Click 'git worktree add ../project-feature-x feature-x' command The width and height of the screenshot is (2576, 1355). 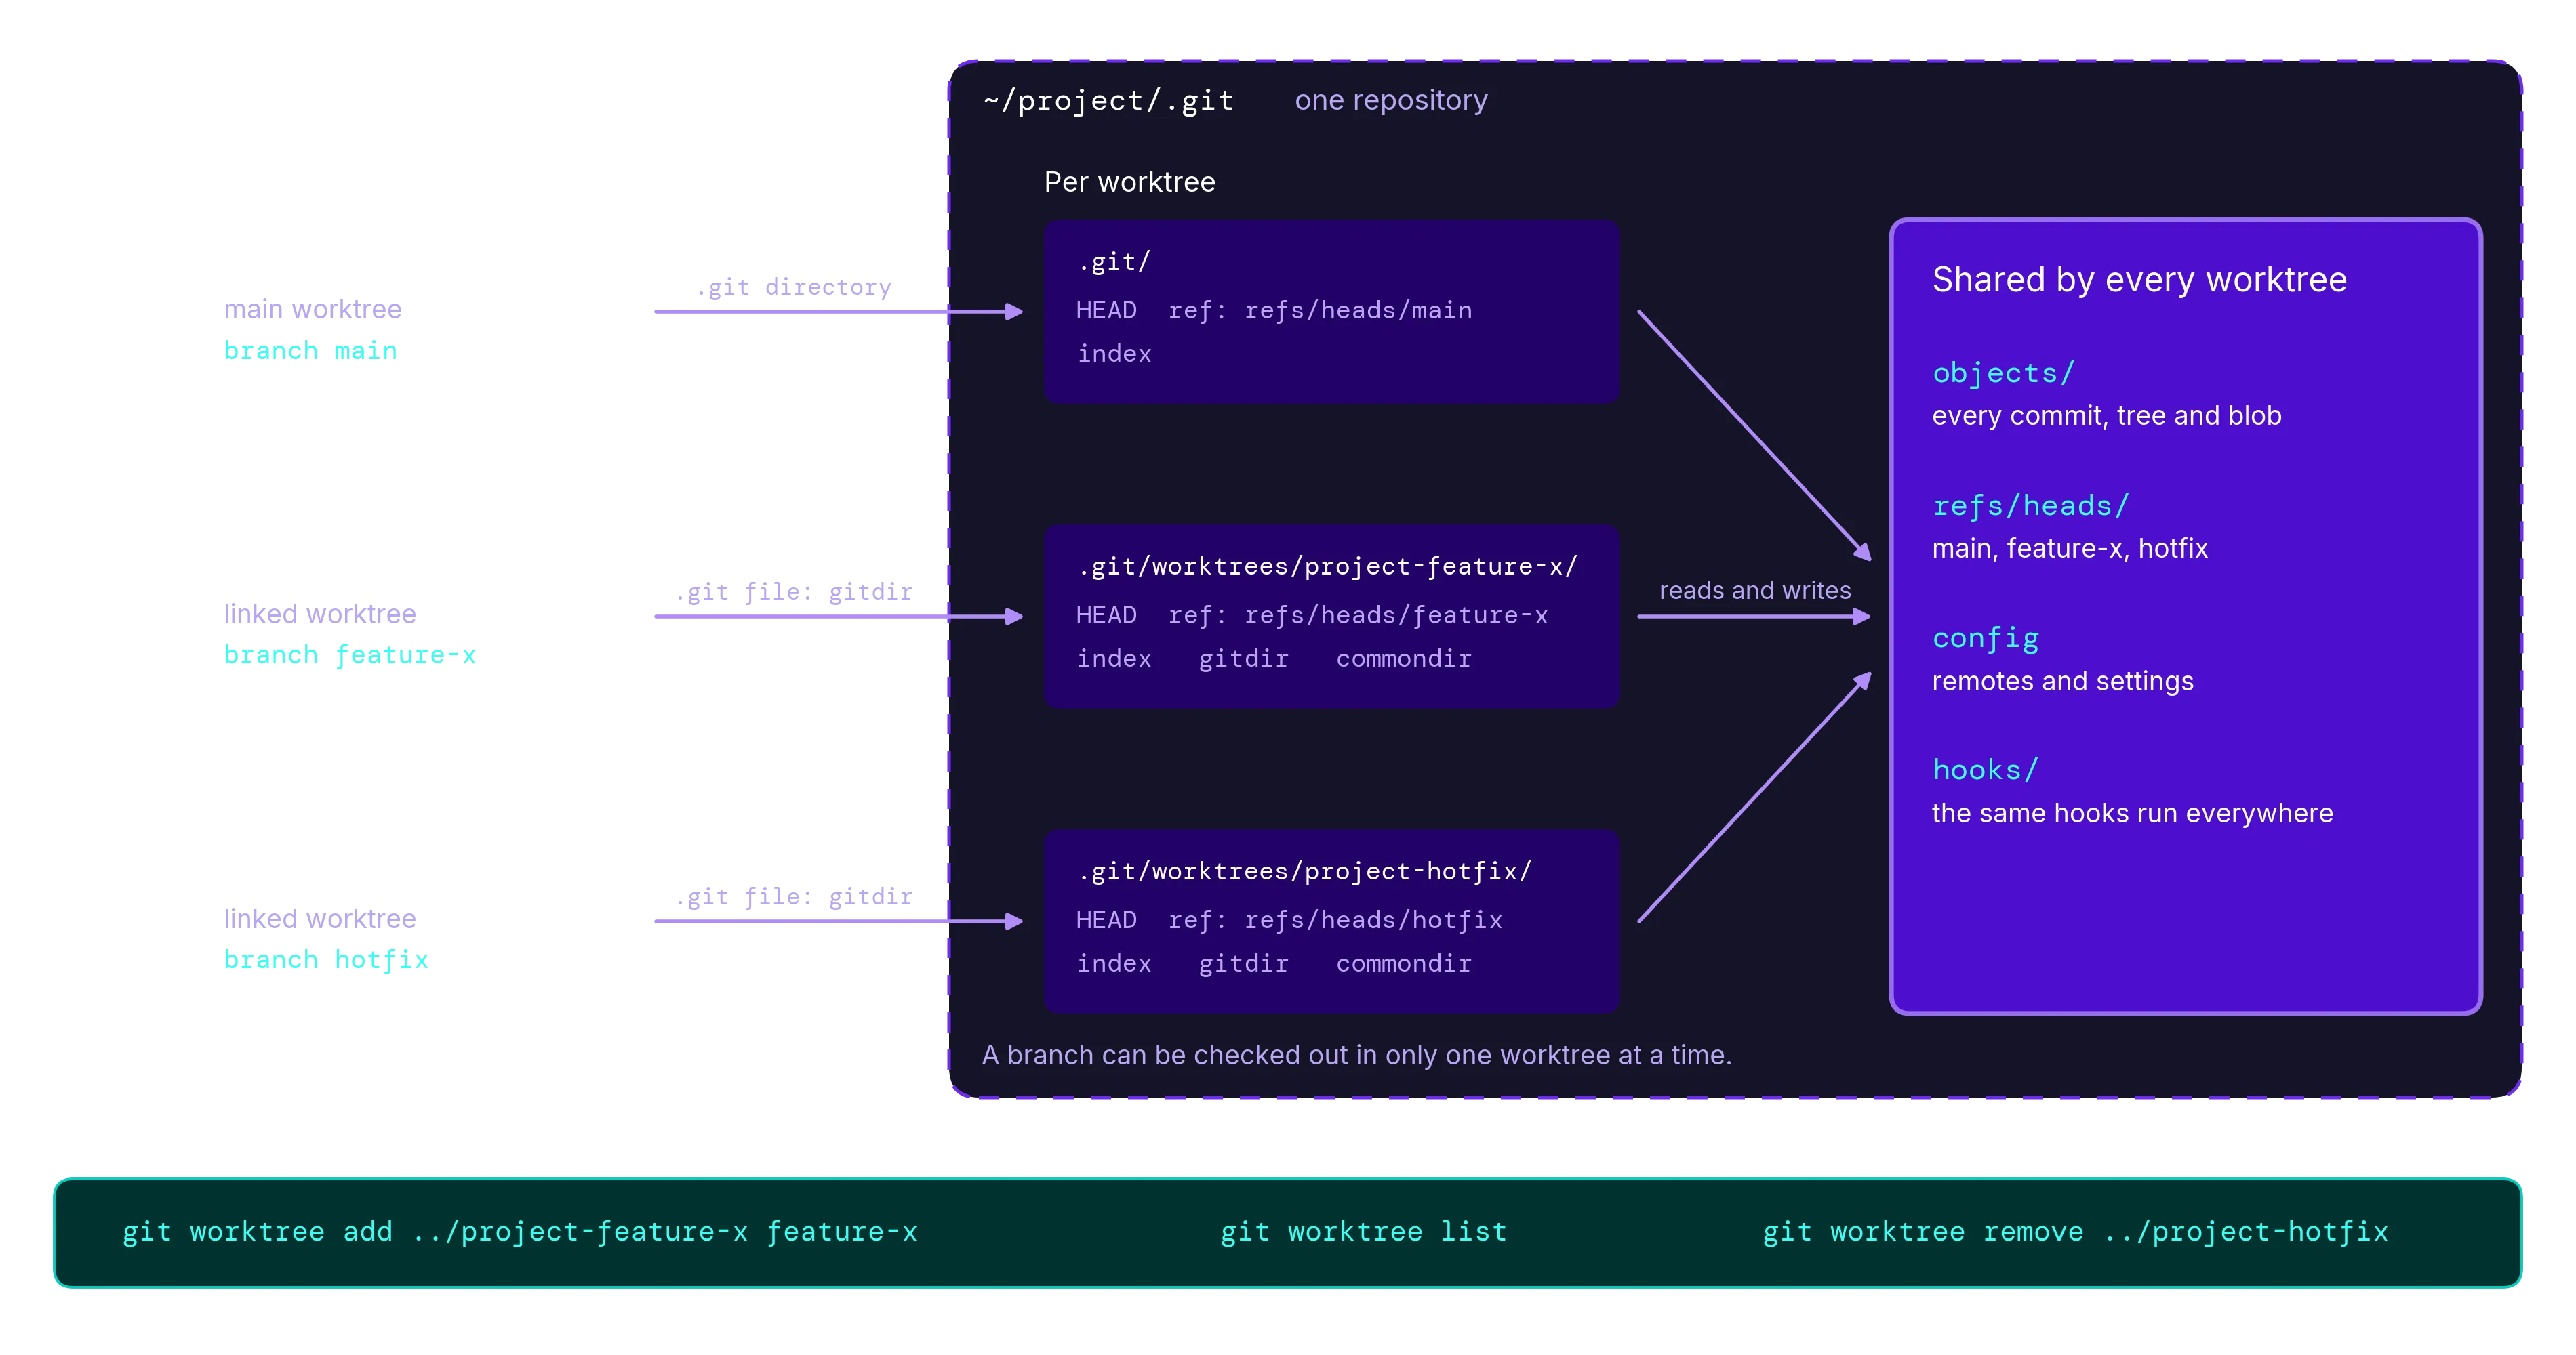[519, 1232]
